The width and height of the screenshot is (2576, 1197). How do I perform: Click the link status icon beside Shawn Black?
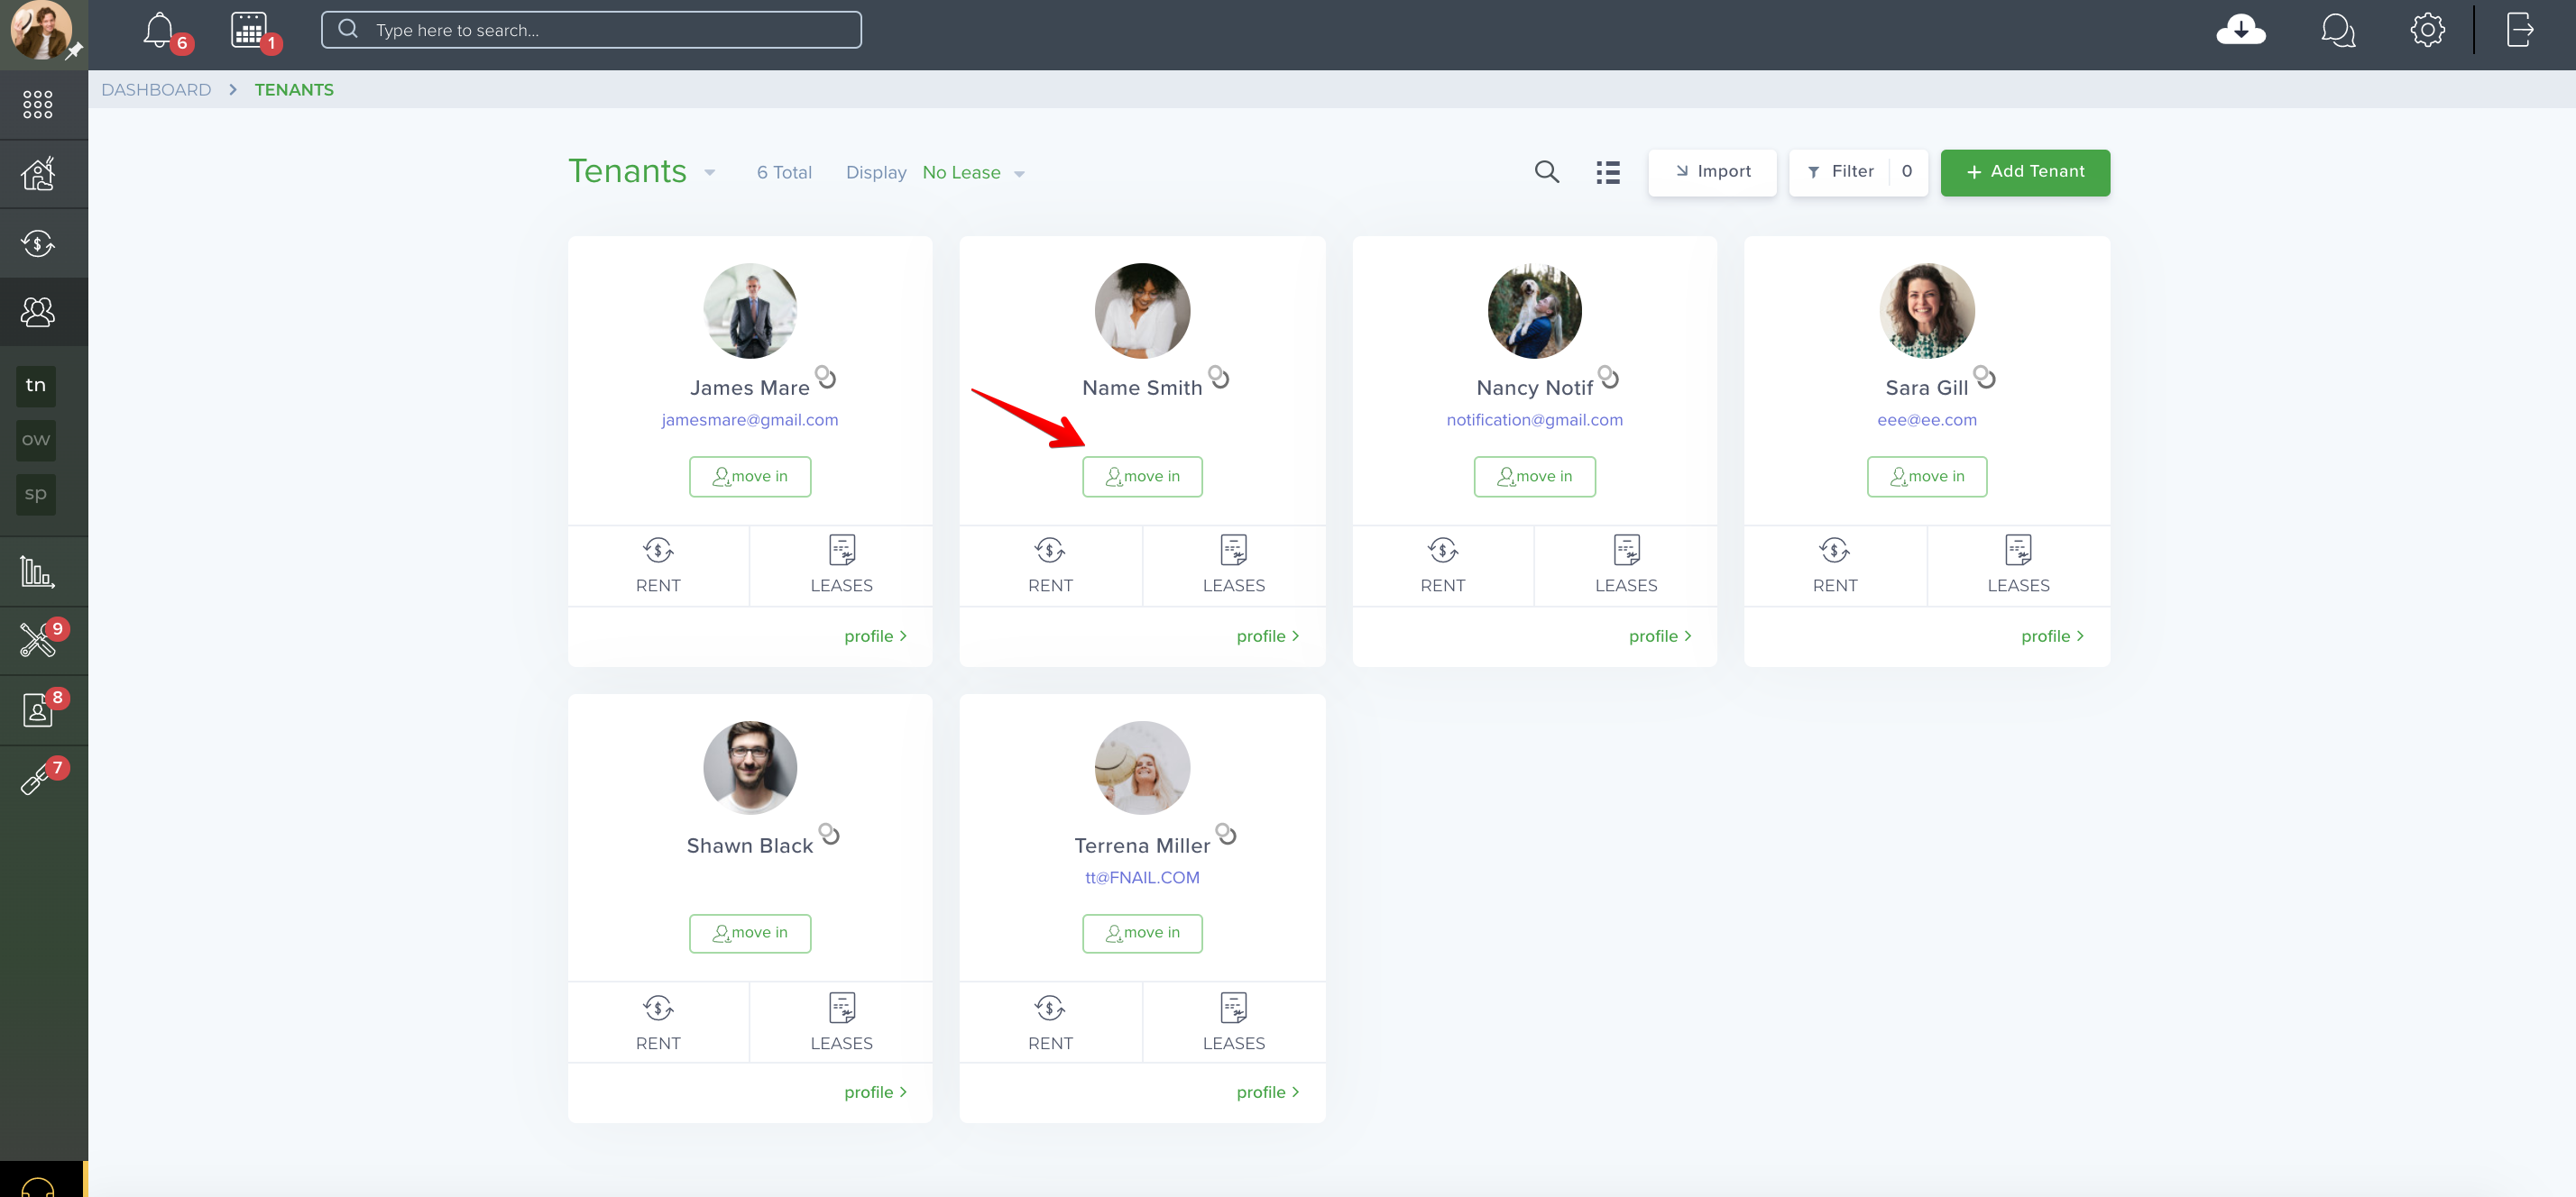click(x=829, y=834)
